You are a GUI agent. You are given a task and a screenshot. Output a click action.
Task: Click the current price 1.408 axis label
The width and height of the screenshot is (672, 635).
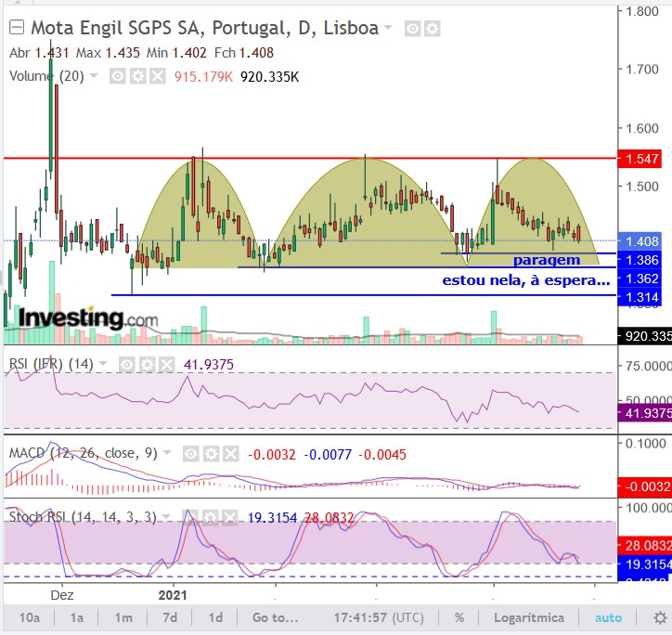[x=640, y=241]
